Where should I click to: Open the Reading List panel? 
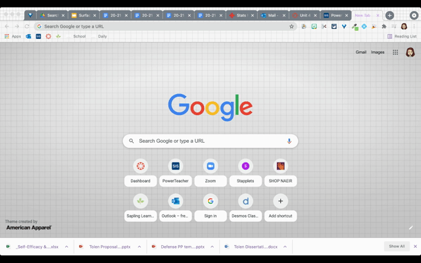[402, 37]
